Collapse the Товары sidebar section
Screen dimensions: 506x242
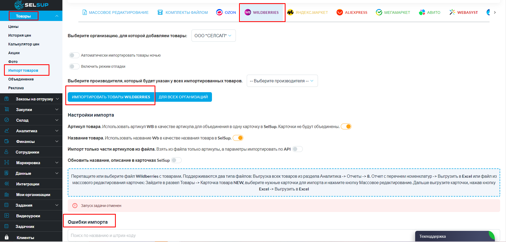(57, 16)
